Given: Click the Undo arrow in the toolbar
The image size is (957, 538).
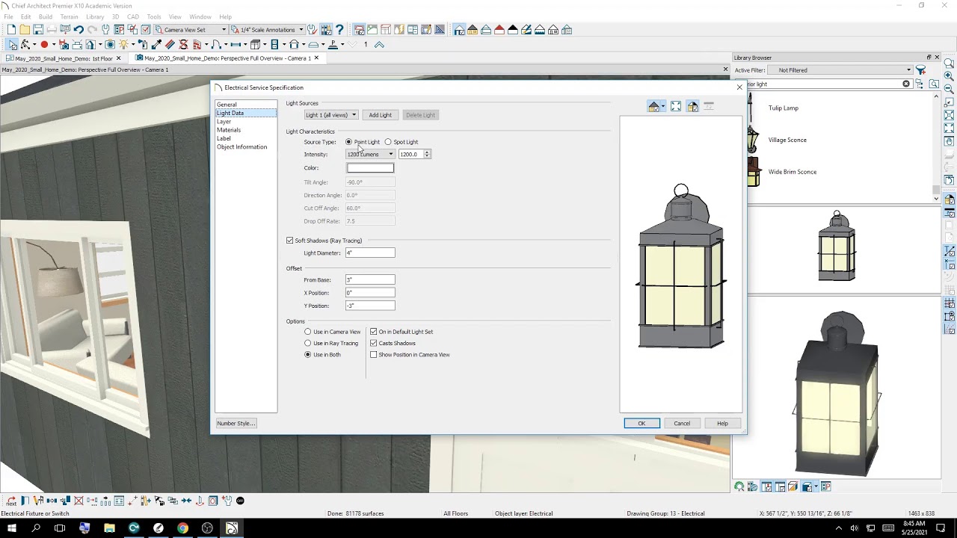Looking at the screenshot, I should [79, 30].
